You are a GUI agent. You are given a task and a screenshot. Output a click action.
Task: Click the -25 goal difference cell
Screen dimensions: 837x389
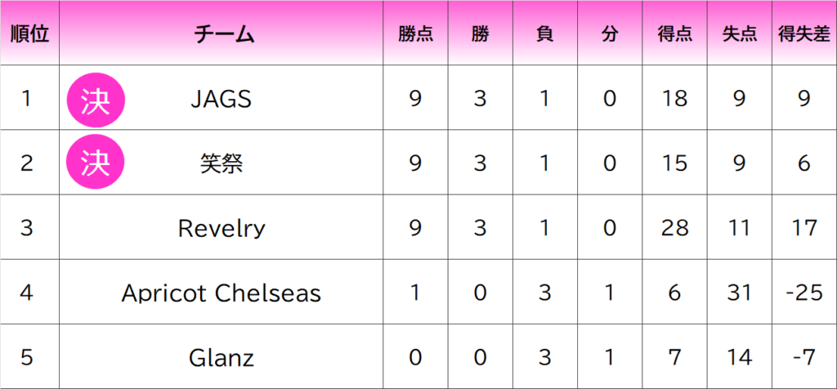tap(803, 293)
